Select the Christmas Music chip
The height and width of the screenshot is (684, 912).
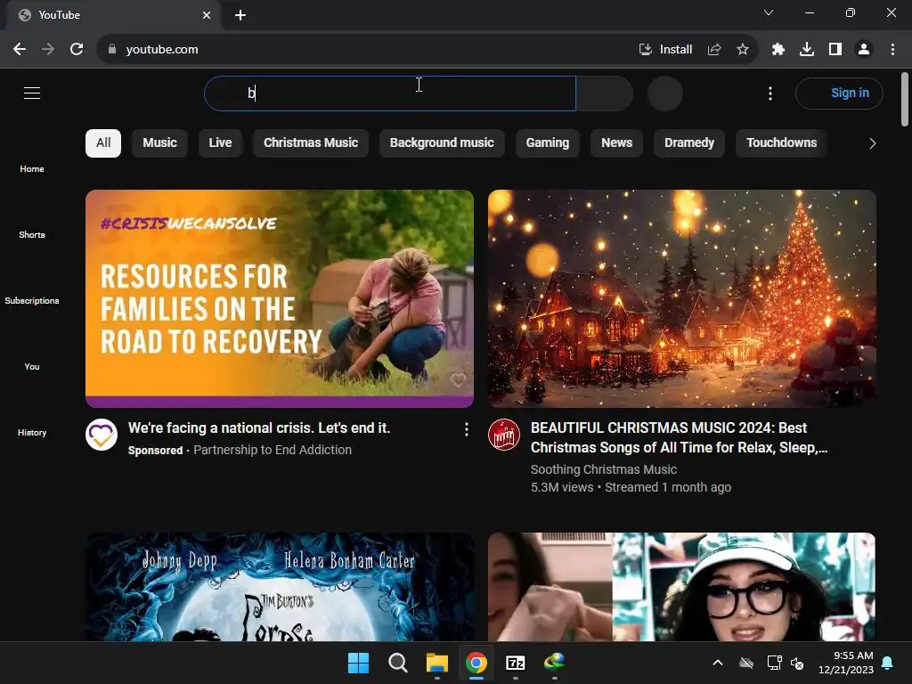[x=311, y=143]
